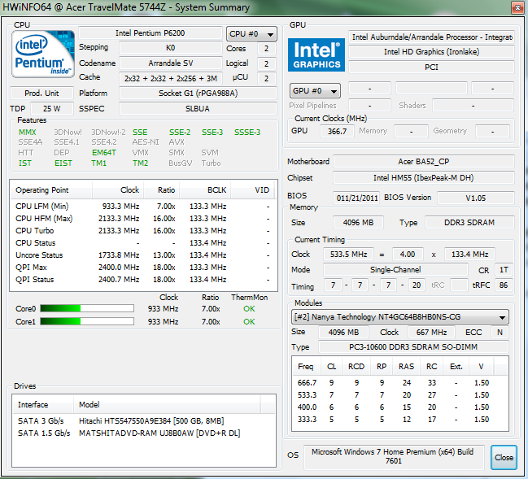Click the cache value 2x32 + 2x32 + 2x256 + 3M

170,78
